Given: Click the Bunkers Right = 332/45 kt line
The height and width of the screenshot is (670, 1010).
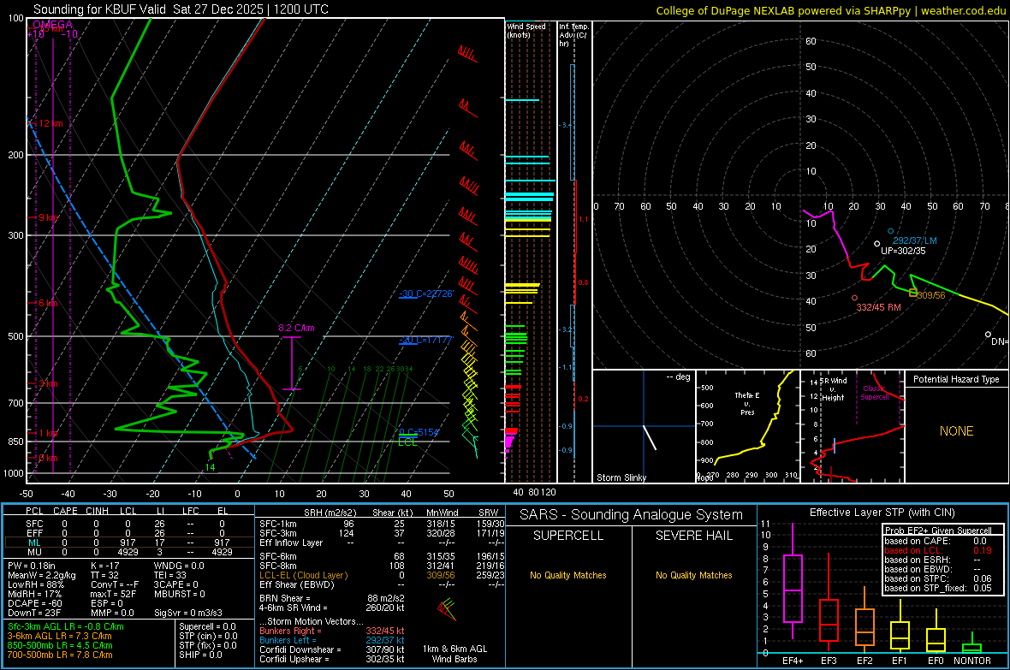Looking at the screenshot, I should [x=332, y=631].
